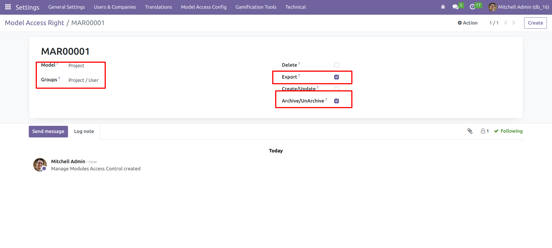Click the Today date separator

276,151
